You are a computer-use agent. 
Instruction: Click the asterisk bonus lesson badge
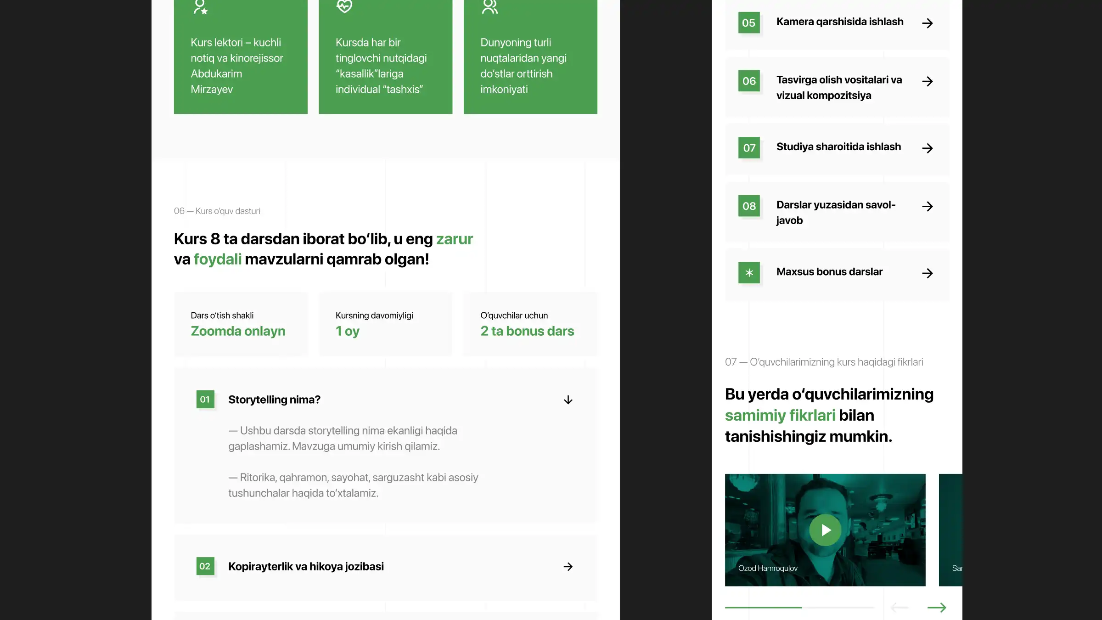pos(749,273)
